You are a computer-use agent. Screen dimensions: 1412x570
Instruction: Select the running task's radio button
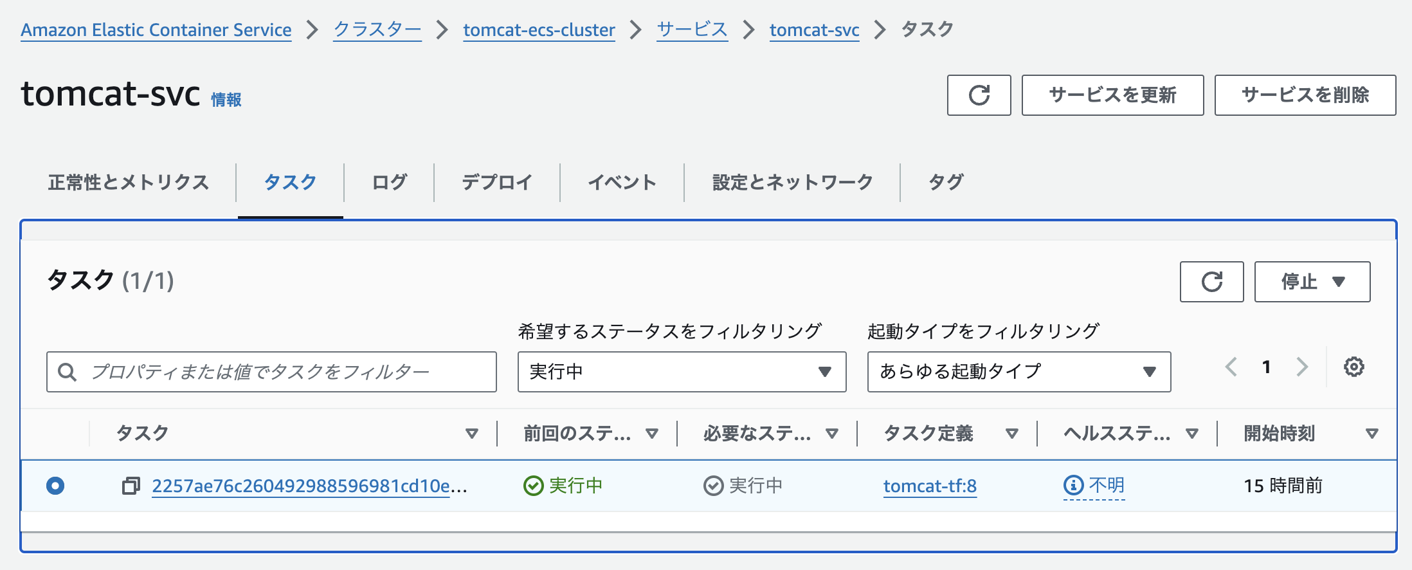tap(57, 486)
